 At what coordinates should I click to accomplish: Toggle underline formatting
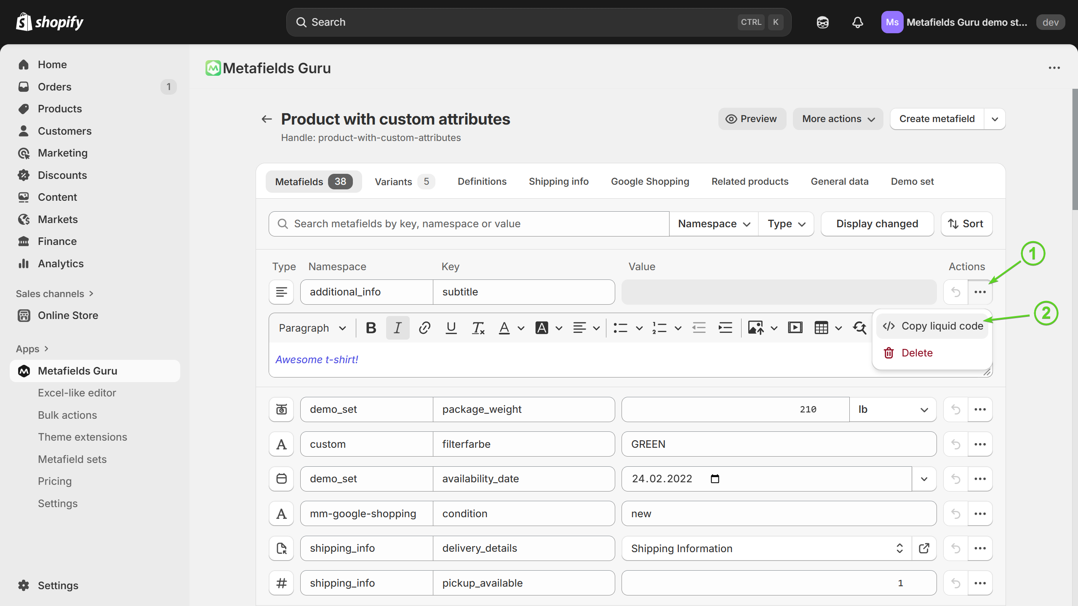(451, 328)
